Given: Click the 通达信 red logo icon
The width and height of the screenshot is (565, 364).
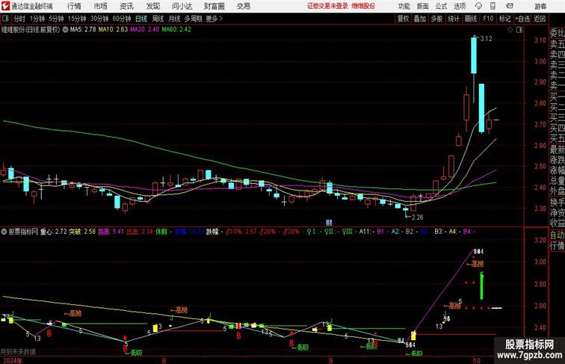Looking at the screenshot, I should coord(5,6).
